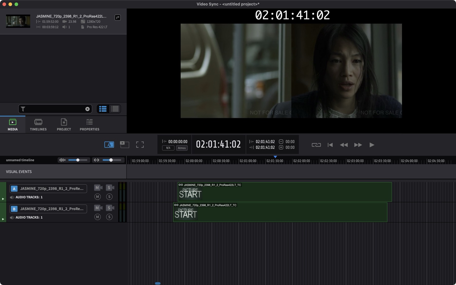The height and width of the screenshot is (285, 456).
Task: Solo audio on track A
Action: (x=109, y=197)
